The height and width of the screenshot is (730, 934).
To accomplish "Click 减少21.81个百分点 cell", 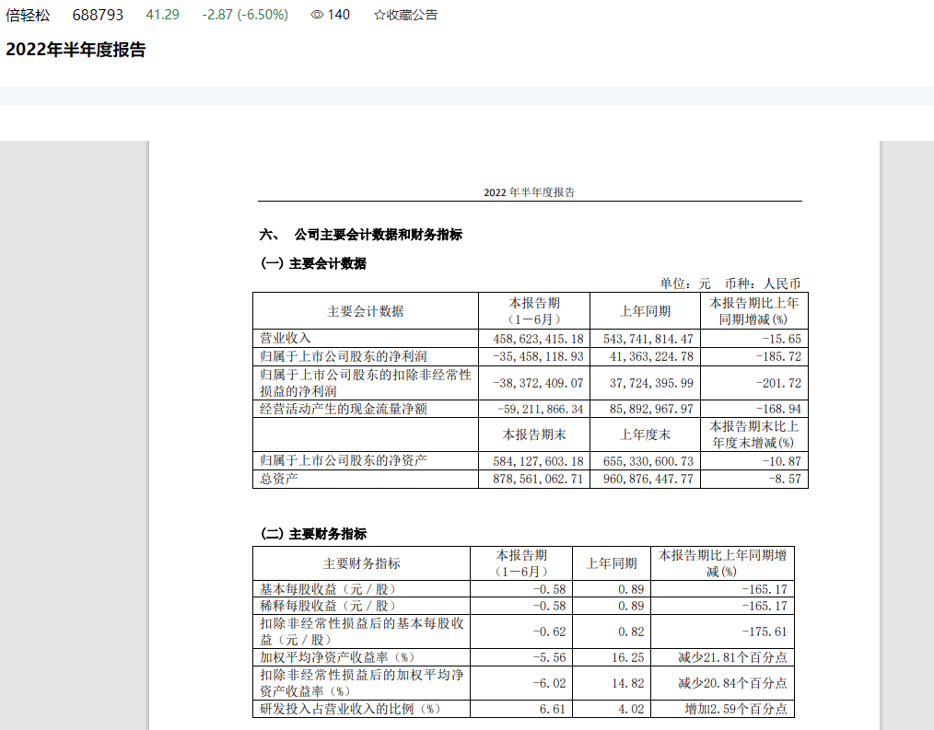I will [x=732, y=657].
